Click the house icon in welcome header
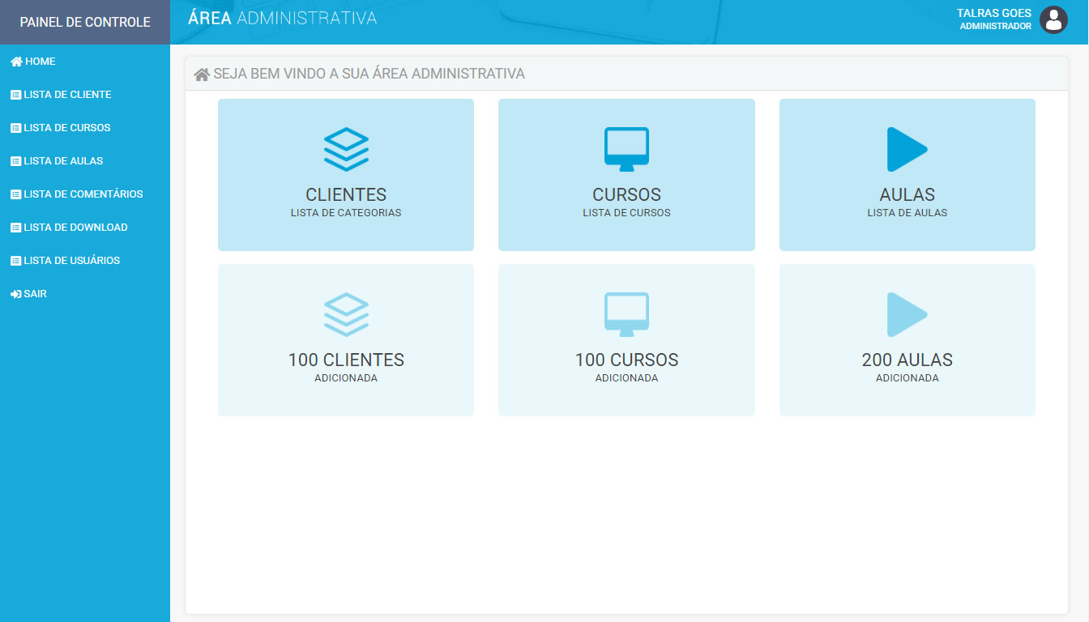 click(202, 75)
